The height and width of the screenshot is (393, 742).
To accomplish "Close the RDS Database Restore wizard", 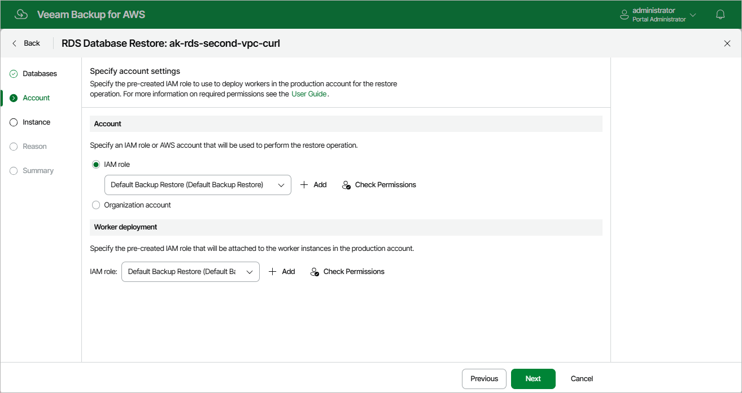I will point(727,43).
